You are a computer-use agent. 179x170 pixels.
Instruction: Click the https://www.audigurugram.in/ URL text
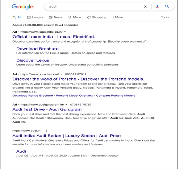[x=42, y=104]
